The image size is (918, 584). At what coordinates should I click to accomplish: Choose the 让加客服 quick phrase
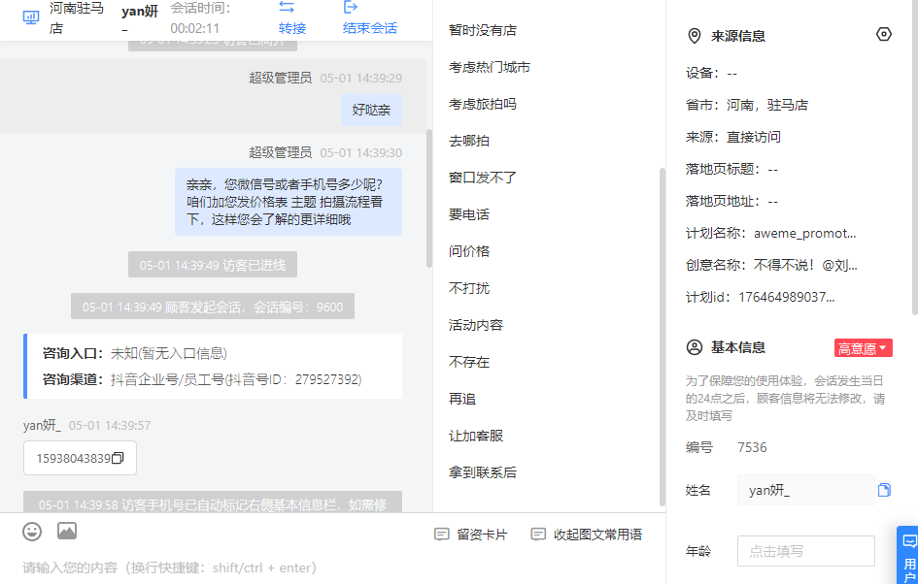pos(475,436)
